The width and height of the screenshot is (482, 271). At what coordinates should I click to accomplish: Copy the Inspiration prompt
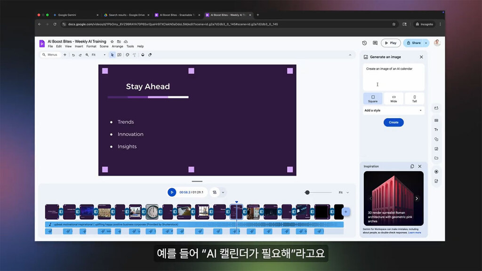click(412, 166)
